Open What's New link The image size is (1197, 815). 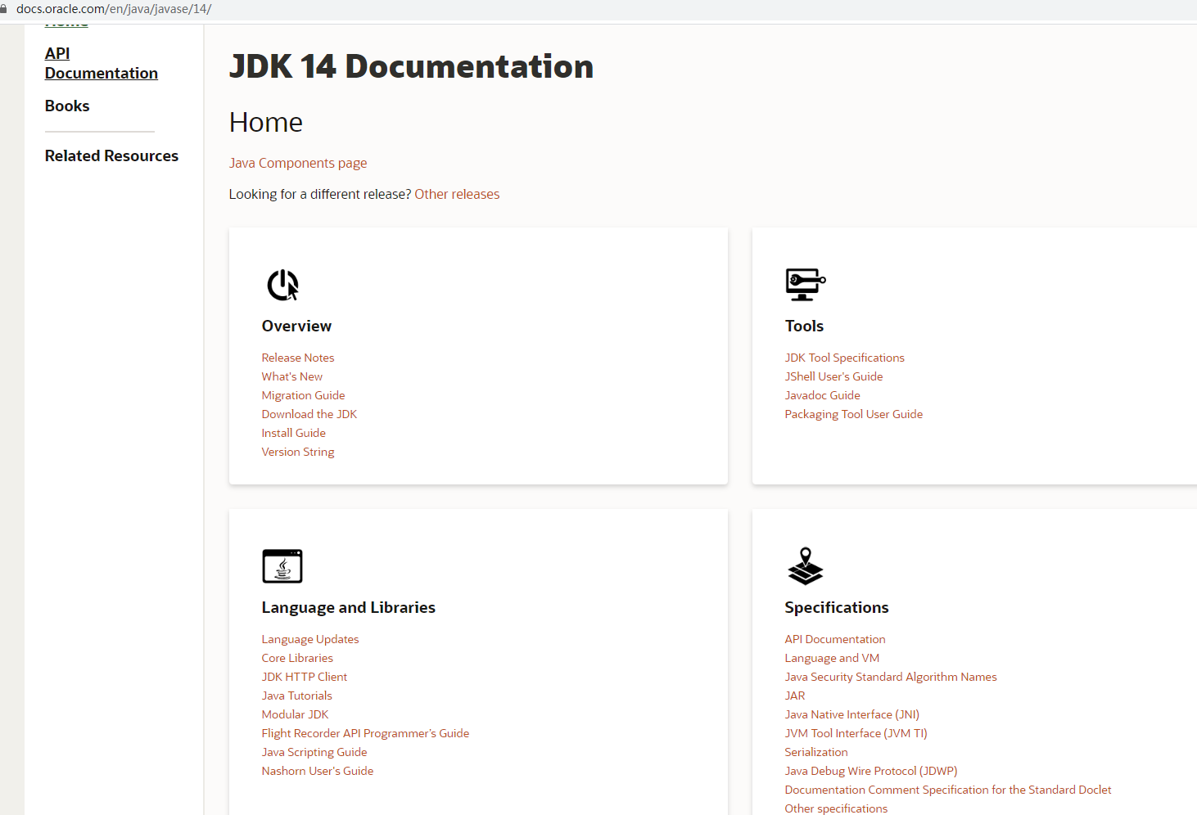pos(292,376)
